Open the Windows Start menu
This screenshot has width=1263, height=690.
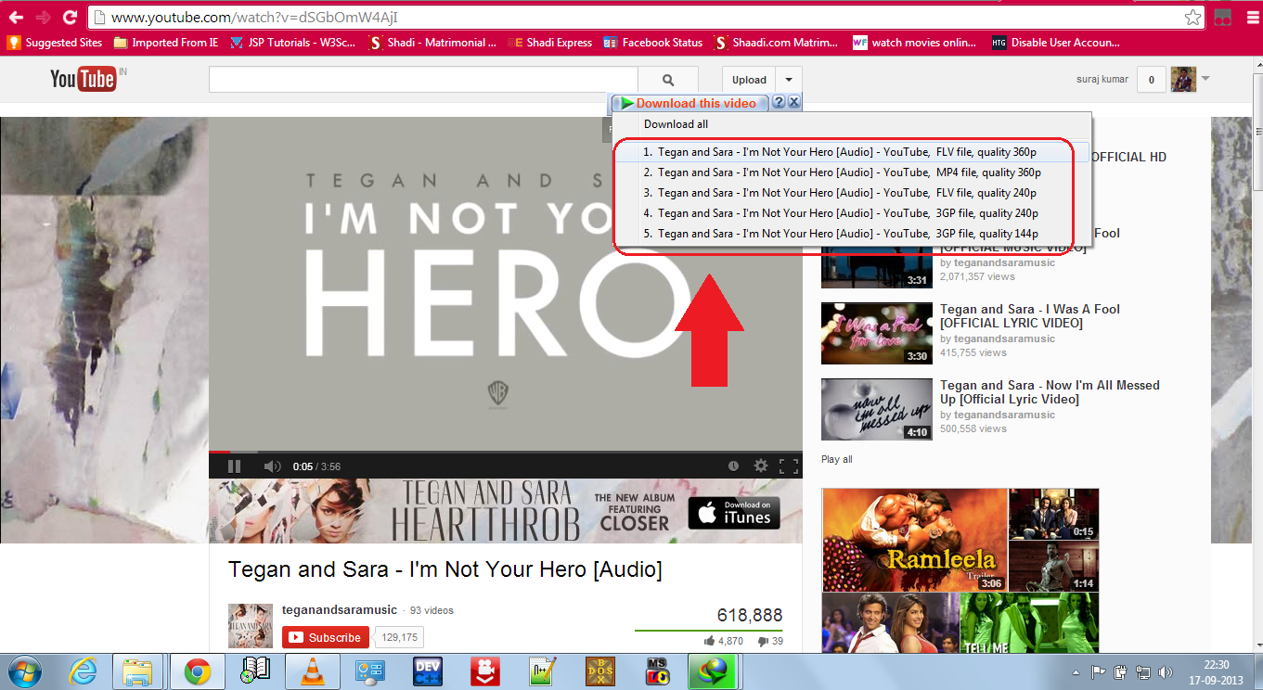click(x=25, y=671)
